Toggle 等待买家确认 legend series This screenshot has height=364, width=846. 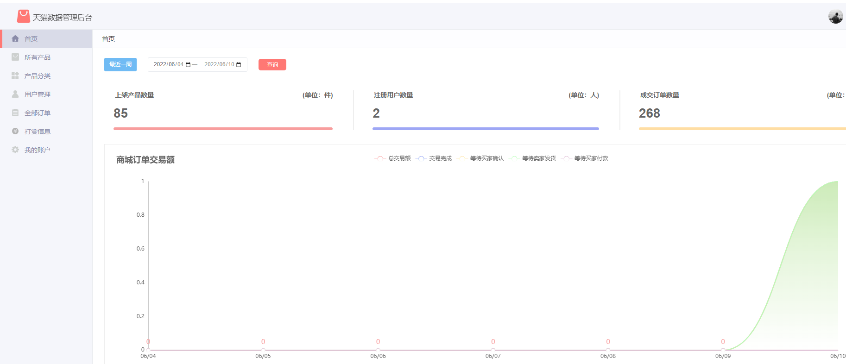(480, 158)
